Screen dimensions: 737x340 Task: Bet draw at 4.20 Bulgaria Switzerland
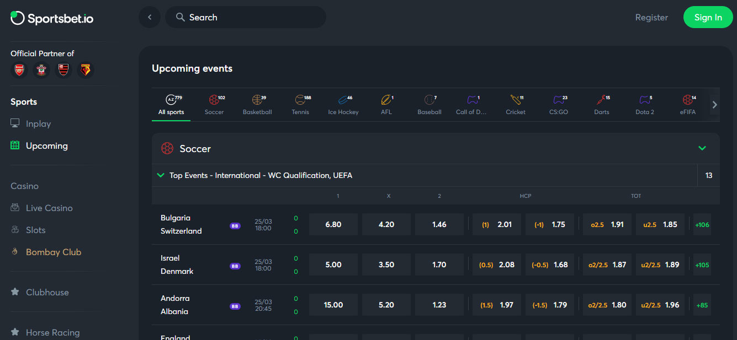pyautogui.click(x=386, y=224)
